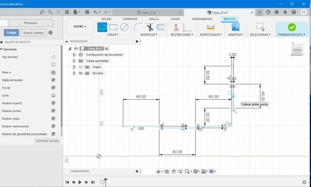
Task: Show the hidden Origen folder
Action: [x=81, y=67]
